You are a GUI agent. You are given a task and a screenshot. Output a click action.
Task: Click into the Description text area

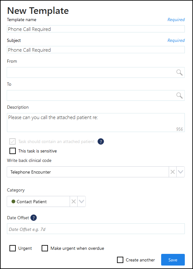coord(96,123)
